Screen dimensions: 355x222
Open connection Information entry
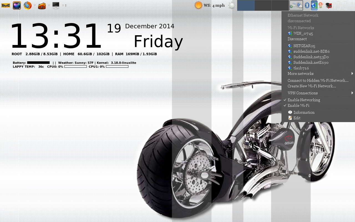304,112
